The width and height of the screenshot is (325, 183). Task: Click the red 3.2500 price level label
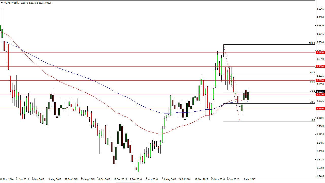pos(320,80)
